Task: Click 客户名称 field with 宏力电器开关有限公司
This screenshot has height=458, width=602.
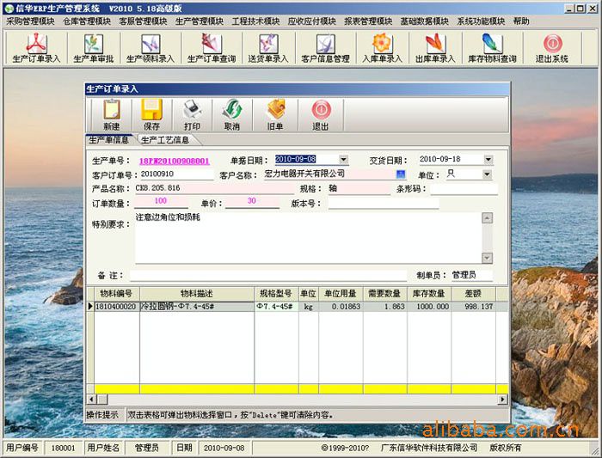Action: [x=329, y=174]
